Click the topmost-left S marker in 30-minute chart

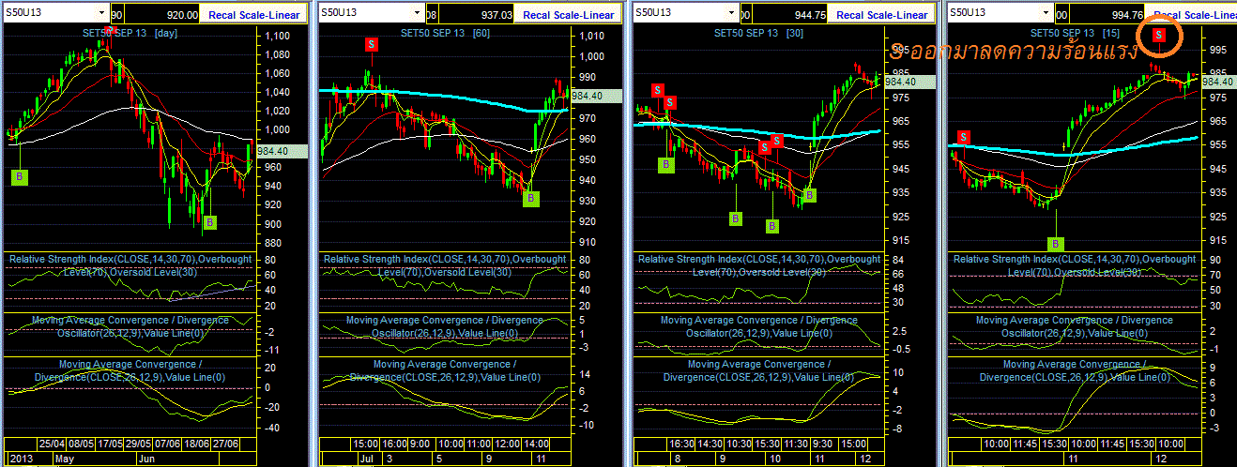[x=658, y=90]
